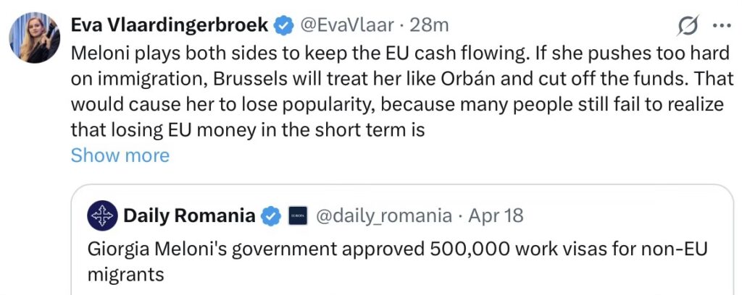Expand the post with Show more

click(x=120, y=155)
